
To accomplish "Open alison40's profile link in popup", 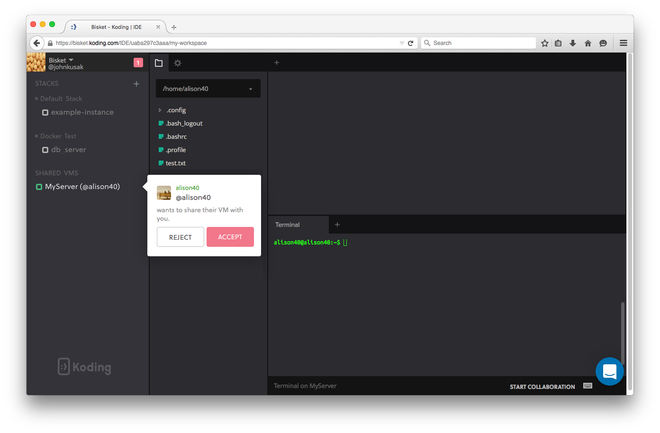I will [x=188, y=188].
